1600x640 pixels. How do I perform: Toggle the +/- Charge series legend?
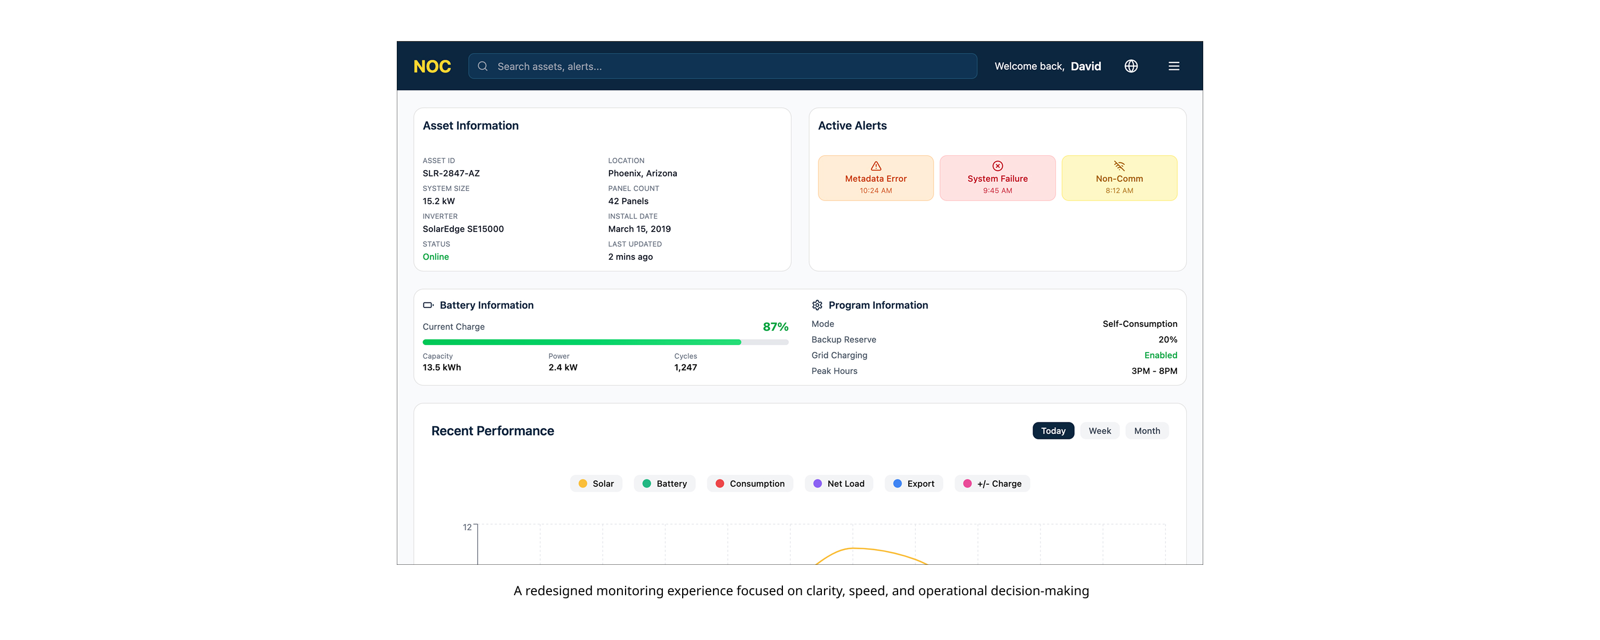[x=991, y=483]
